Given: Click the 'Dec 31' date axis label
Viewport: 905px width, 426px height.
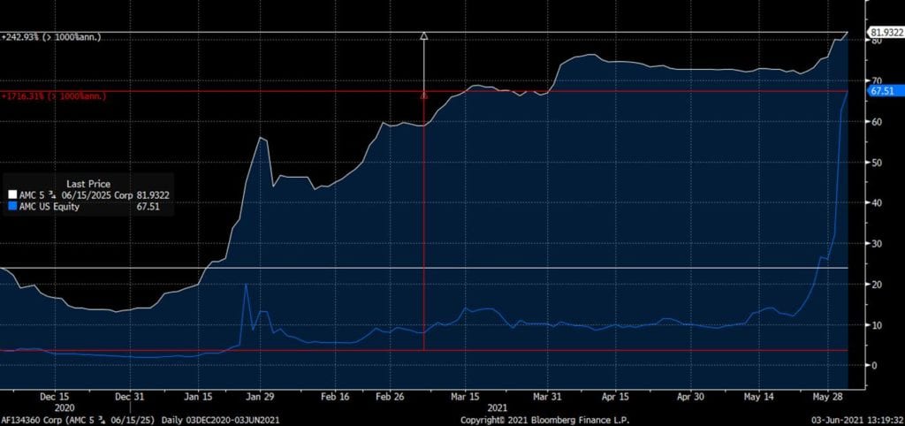Looking at the screenshot, I should click(x=130, y=397).
